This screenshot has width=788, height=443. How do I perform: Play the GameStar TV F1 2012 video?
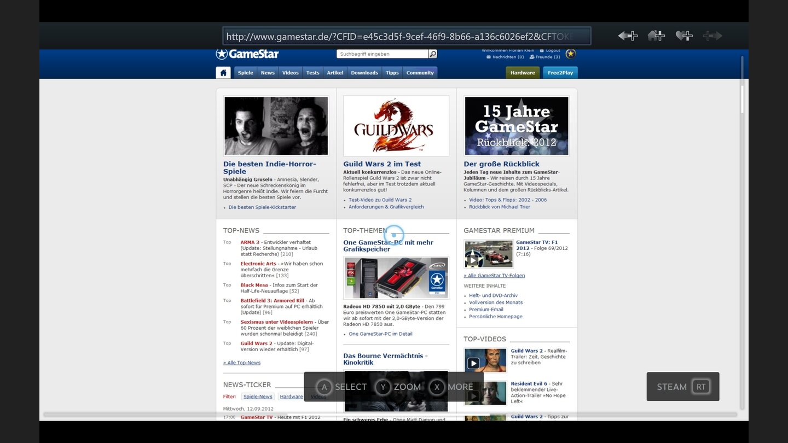coord(473,260)
